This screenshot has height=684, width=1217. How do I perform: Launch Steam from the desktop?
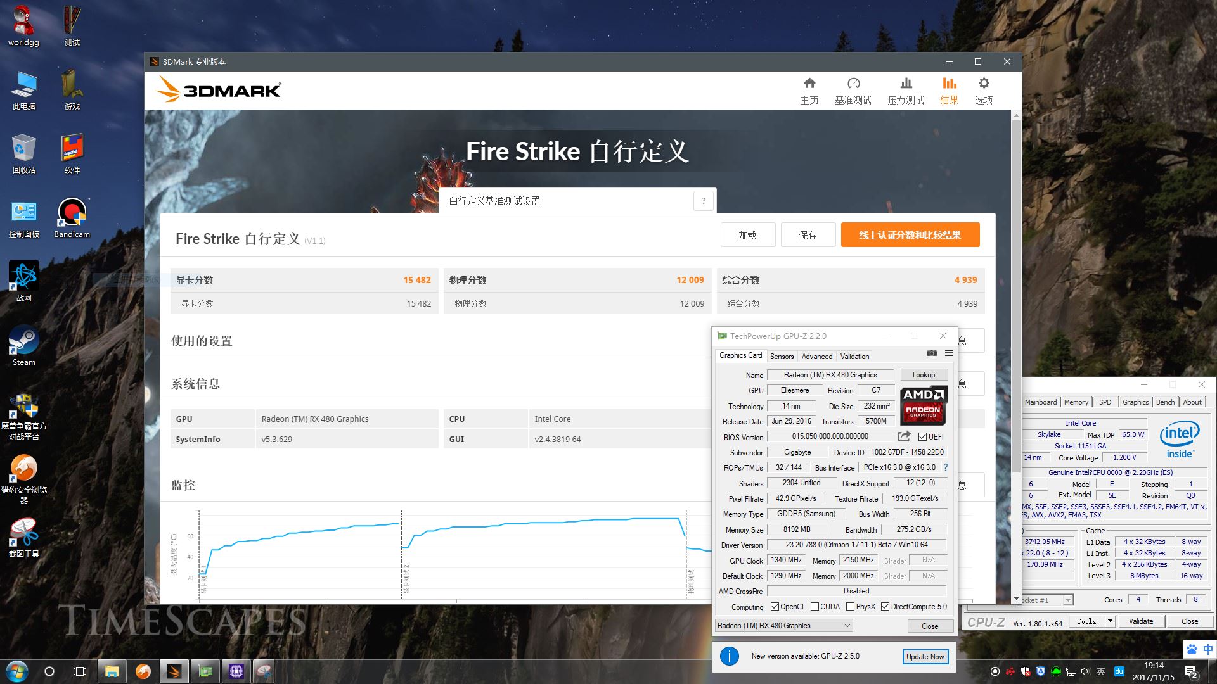pyautogui.click(x=24, y=346)
